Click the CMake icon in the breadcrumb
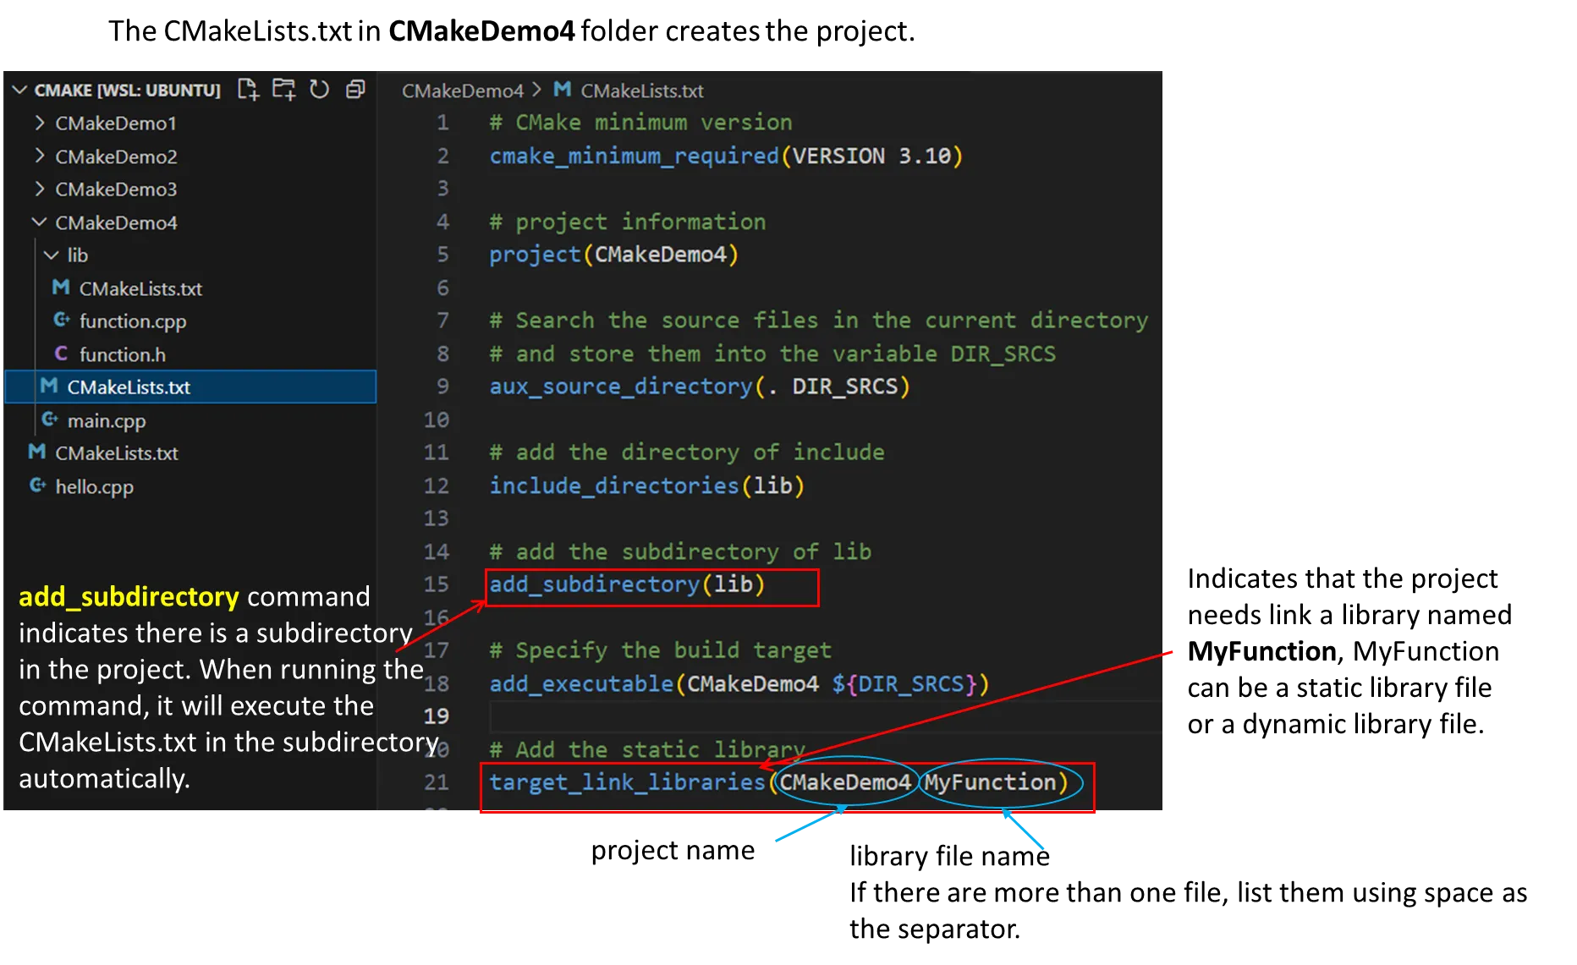Viewport: 1577px width, 965px height. pyautogui.click(x=562, y=90)
